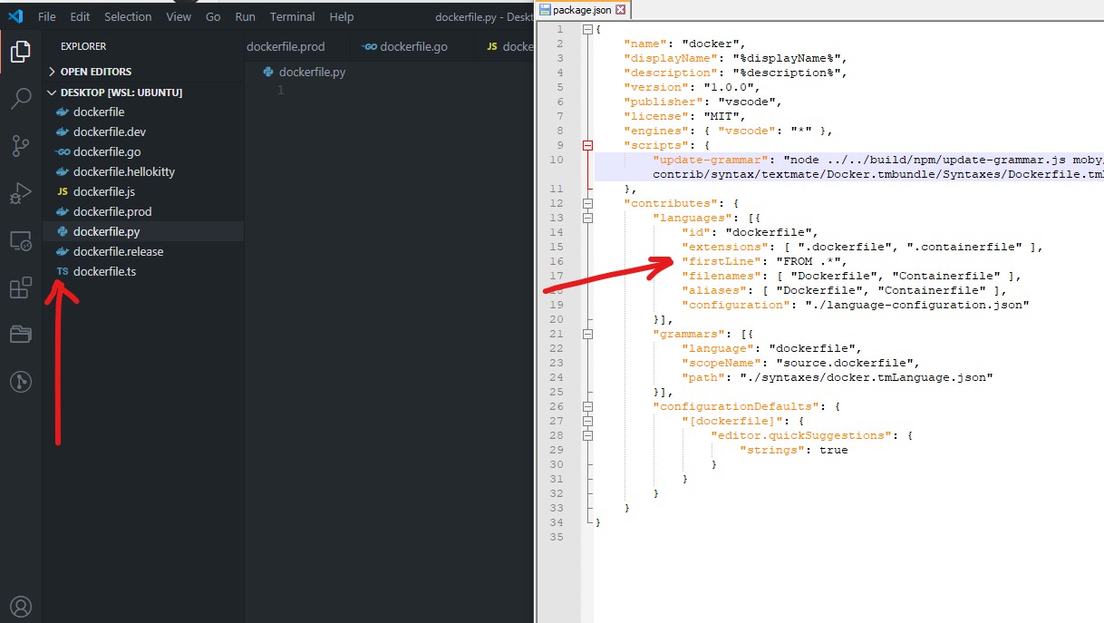Select dockerfile.py in Explorer tree
1104x623 pixels.
[x=143, y=231]
